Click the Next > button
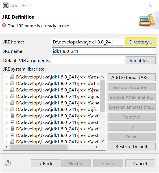The width and height of the screenshot is (159, 173). pos(76,163)
